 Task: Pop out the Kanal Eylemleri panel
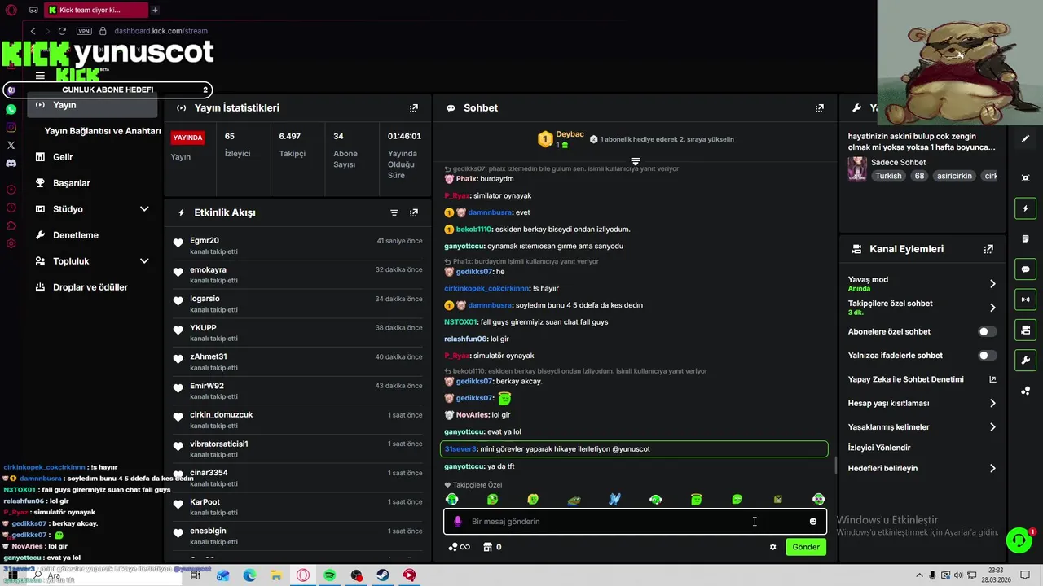(x=988, y=249)
